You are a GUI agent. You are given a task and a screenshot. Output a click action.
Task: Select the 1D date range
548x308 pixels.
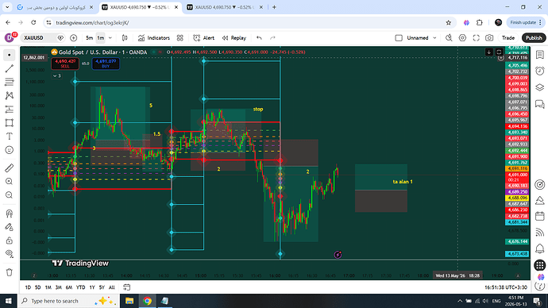(28, 287)
